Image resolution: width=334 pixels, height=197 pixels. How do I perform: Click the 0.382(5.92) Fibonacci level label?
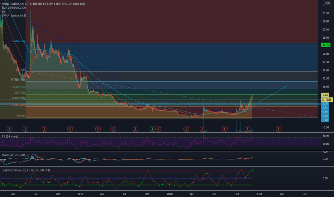(19, 98)
